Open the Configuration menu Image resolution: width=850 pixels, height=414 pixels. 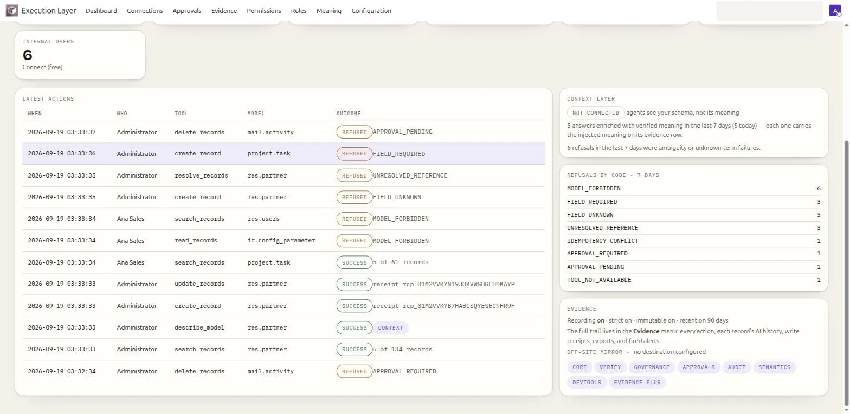[371, 11]
